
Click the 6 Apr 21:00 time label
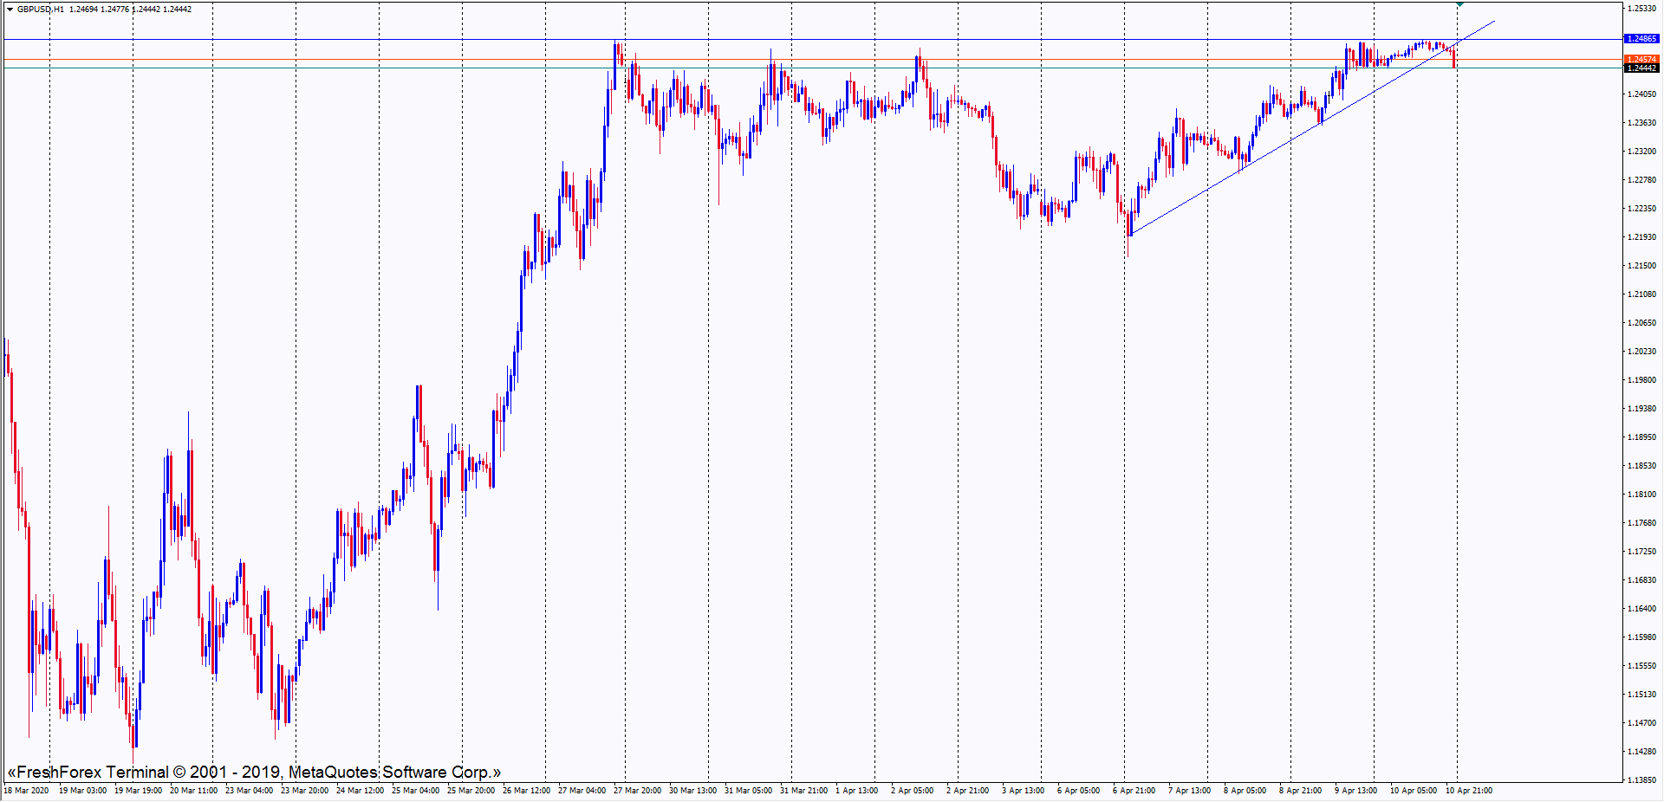(x=1134, y=791)
